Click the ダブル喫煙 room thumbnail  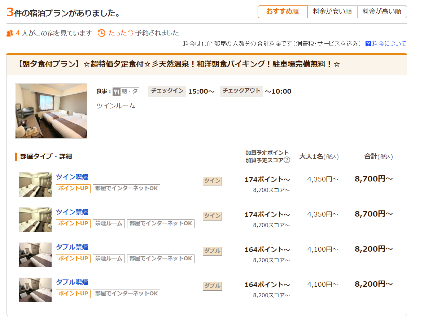tap(35, 290)
